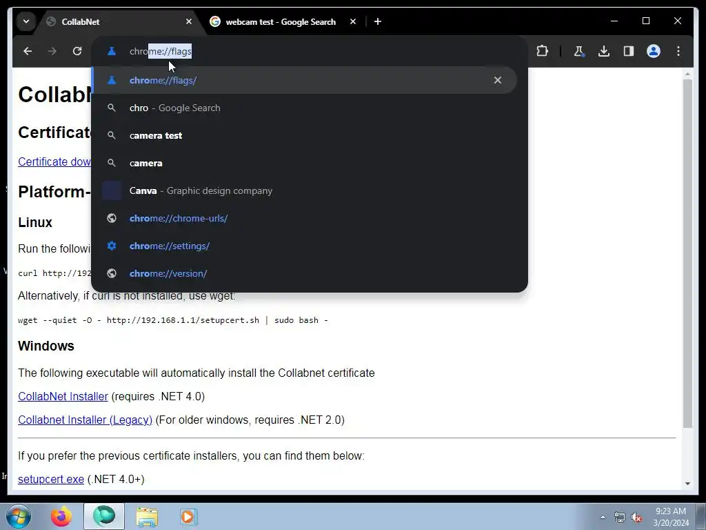Screen dimensions: 706x530
Task: Click the magnifier icon beside 'camera test'
Action: point(112,136)
